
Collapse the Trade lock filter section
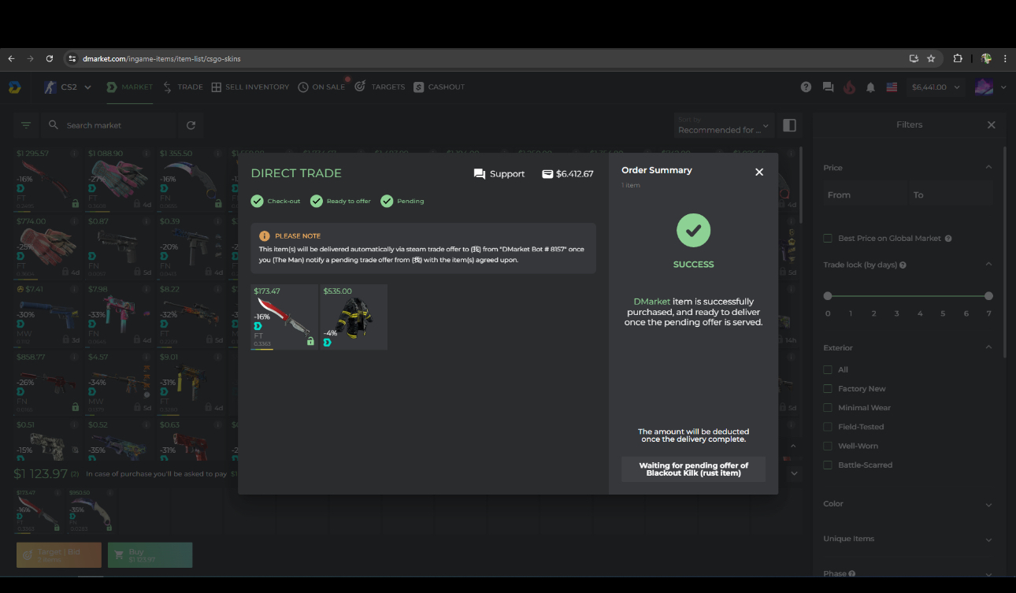[x=988, y=265]
